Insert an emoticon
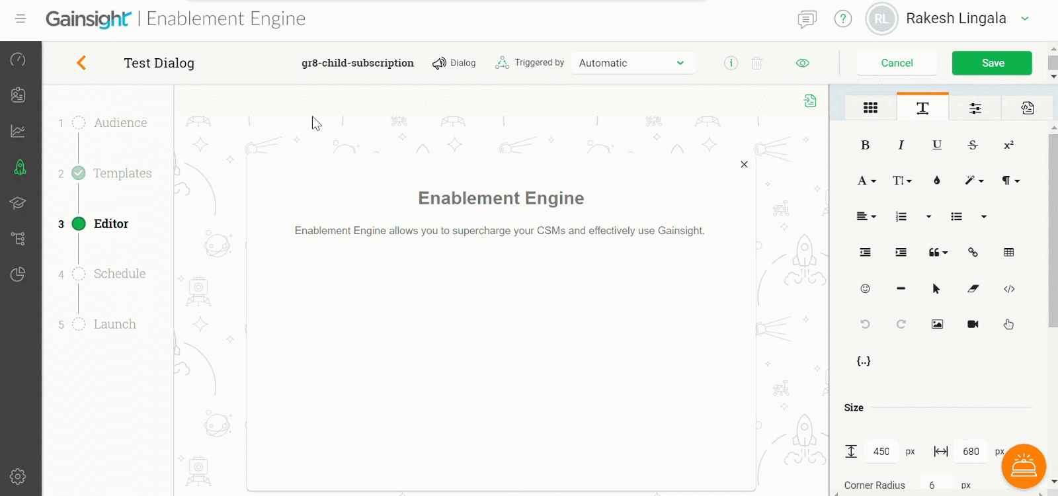Viewport: 1058px width, 496px height. pyautogui.click(x=865, y=288)
